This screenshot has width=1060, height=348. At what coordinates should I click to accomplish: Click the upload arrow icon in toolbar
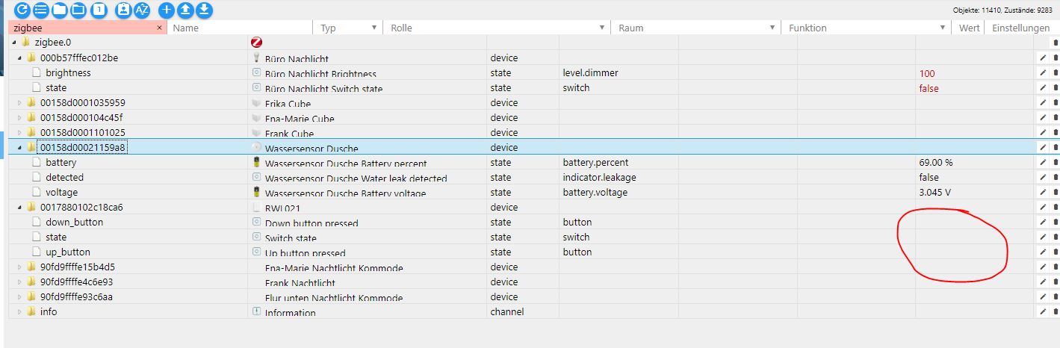point(185,10)
